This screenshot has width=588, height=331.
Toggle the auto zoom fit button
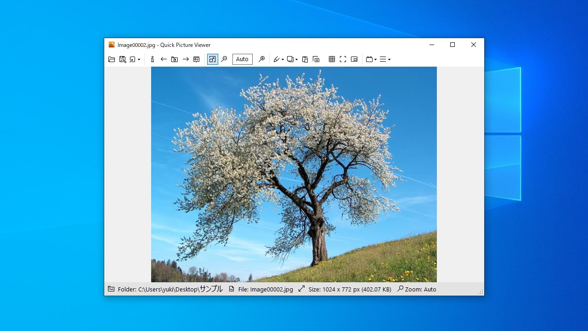tap(212, 59)
